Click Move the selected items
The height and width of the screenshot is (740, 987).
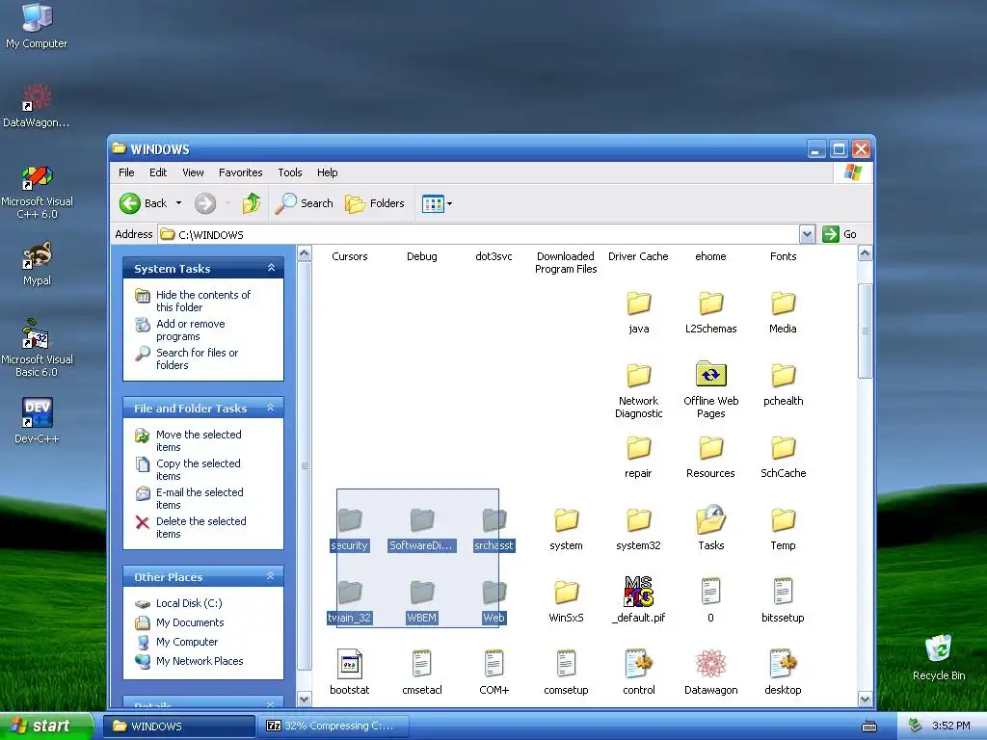[199, 440]
